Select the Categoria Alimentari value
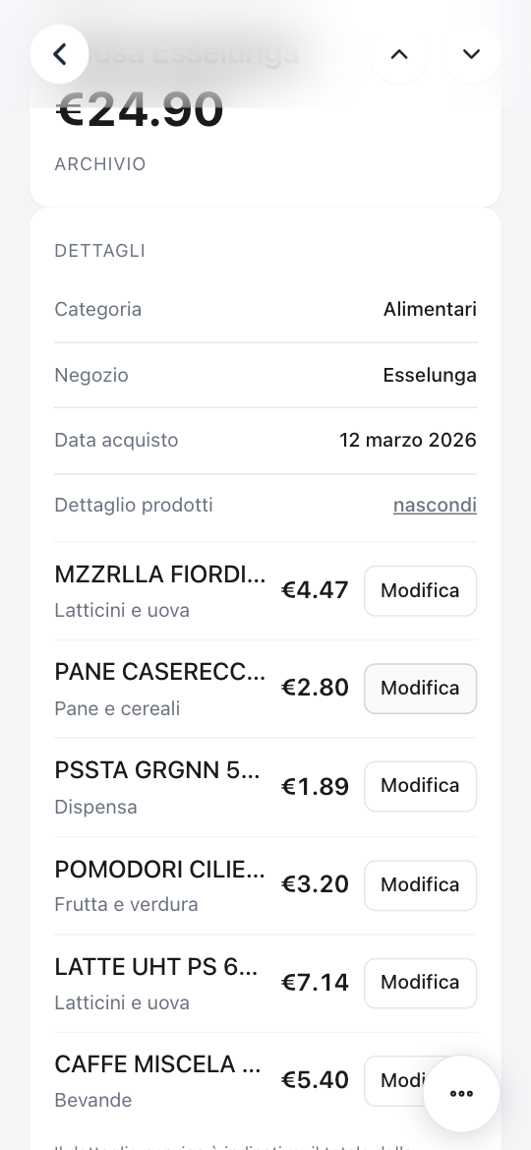Viewport: 531px width, 1150px height. [x=430, y=310]
